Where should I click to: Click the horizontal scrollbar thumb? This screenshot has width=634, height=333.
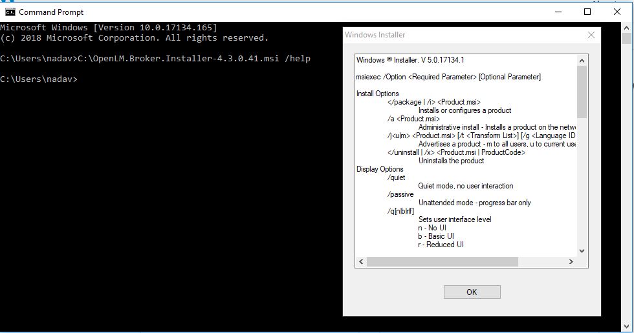(442, 262)
